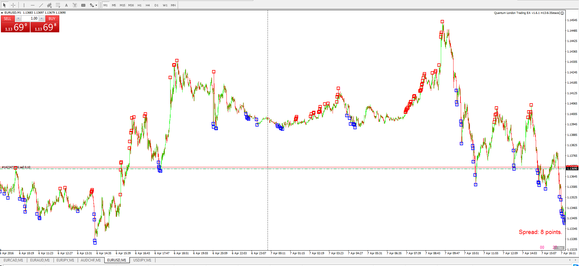
Task: Click the chart shift marker on time axis
Action: 1,250
